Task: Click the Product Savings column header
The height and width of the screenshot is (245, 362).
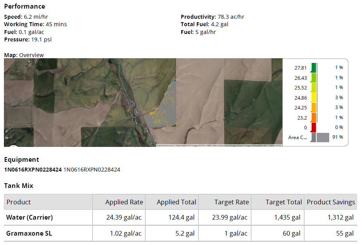Action: (x=331, y=202)
